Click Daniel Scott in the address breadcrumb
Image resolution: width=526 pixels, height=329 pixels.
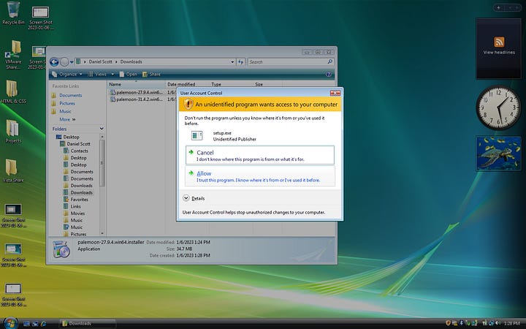tap(101, 61)
